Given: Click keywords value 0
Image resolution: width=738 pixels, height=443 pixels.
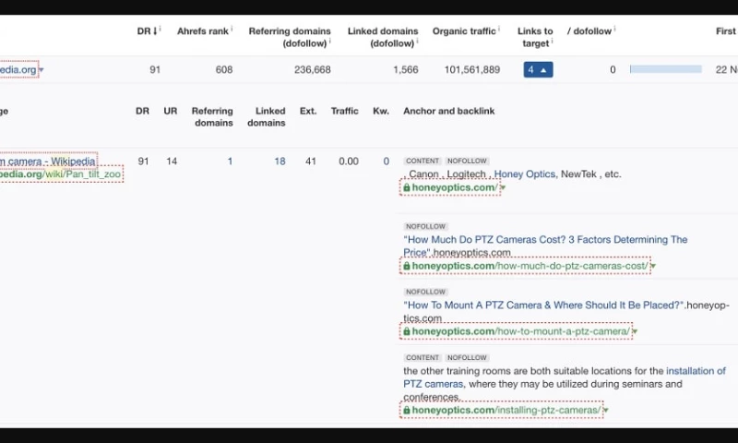Looking at the screenshot, I should click(386, 162).
